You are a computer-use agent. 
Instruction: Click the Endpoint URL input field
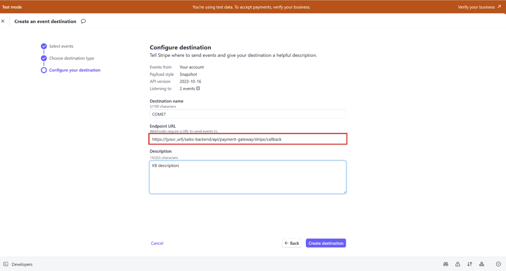(248, 140)
